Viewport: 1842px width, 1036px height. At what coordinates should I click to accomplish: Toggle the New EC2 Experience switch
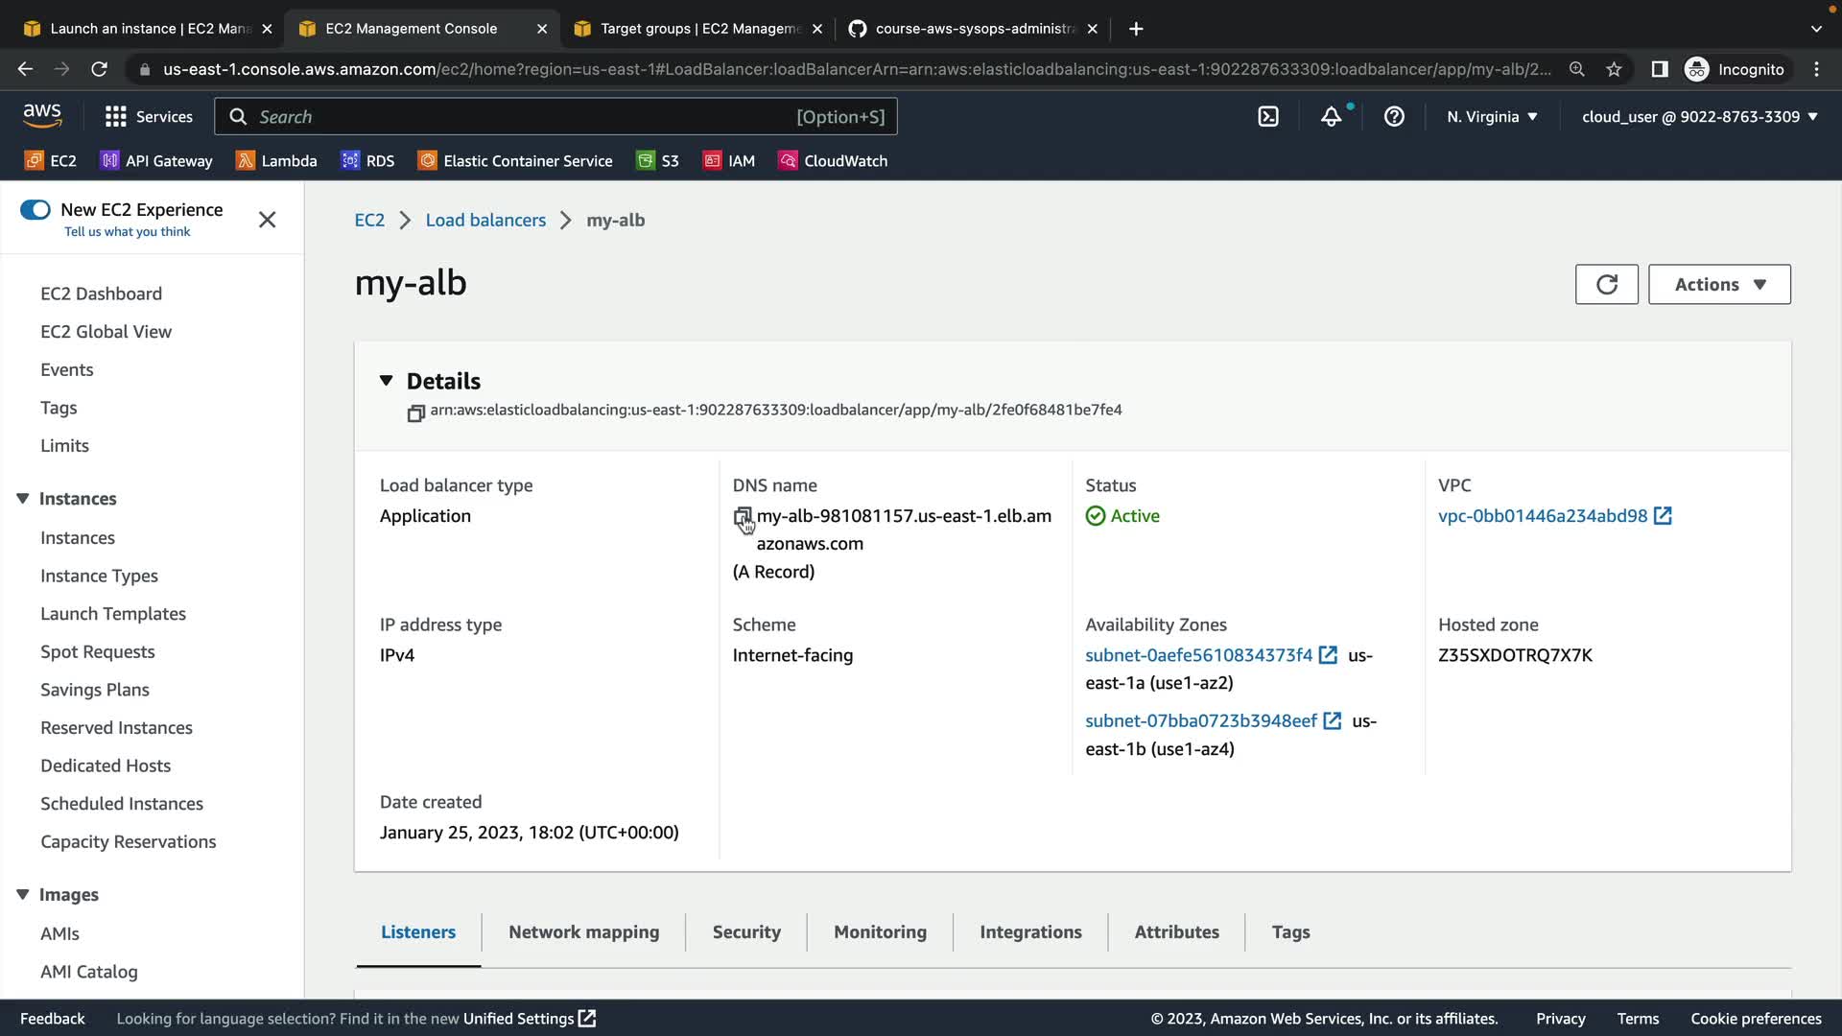coord(35,210)
